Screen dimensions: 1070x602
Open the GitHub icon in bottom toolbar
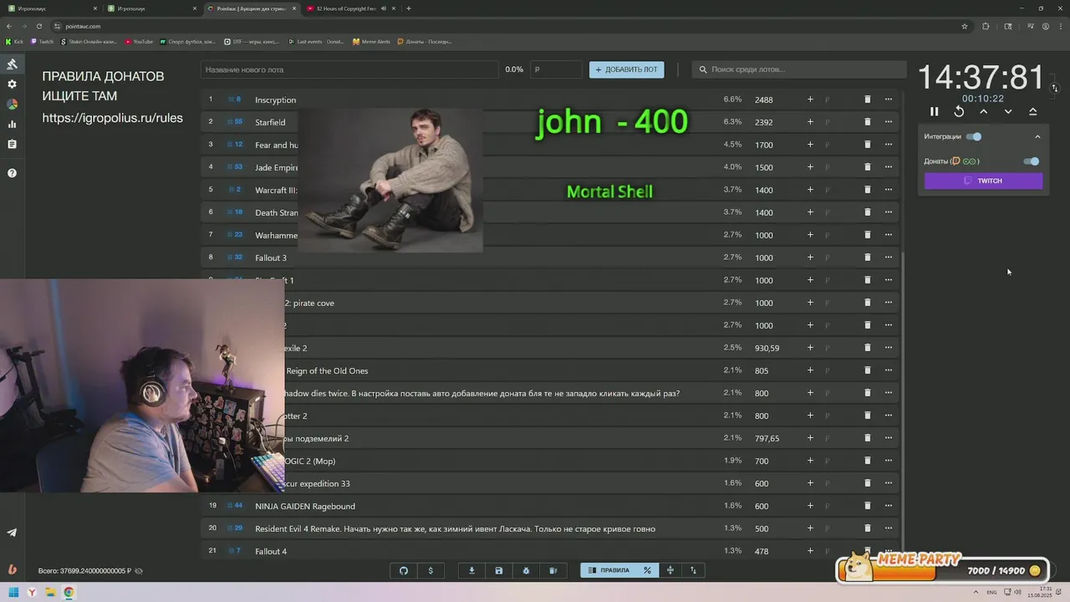(x=404, y=570)
